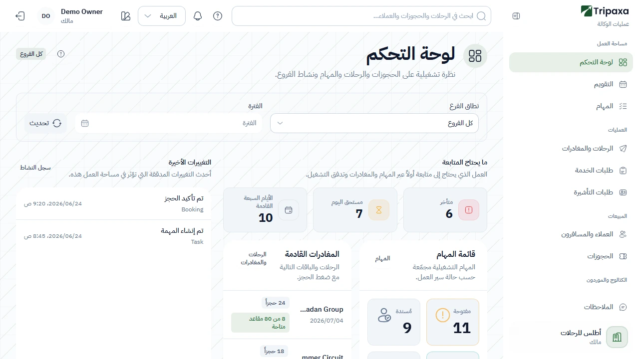
Task: Click the building icon for أطلس للرحلات
Action: pos(617,338)
